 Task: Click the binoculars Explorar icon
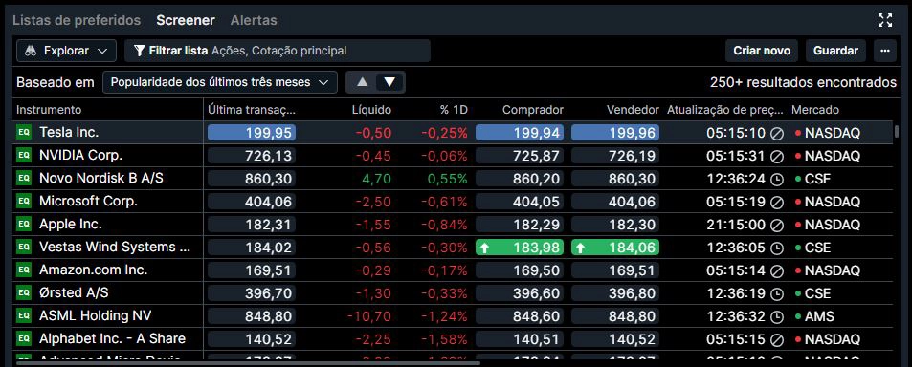point(31,51)
